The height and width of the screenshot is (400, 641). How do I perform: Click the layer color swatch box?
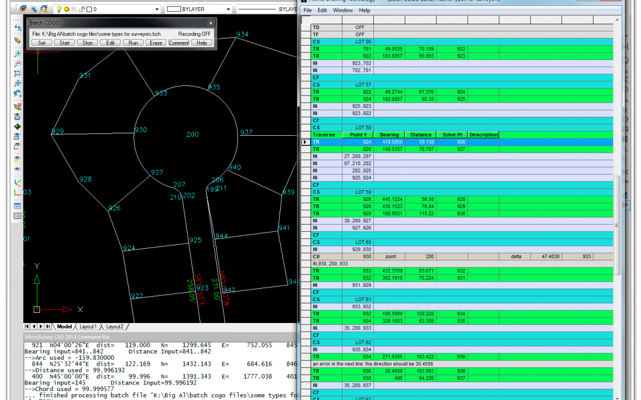point(88,9)
